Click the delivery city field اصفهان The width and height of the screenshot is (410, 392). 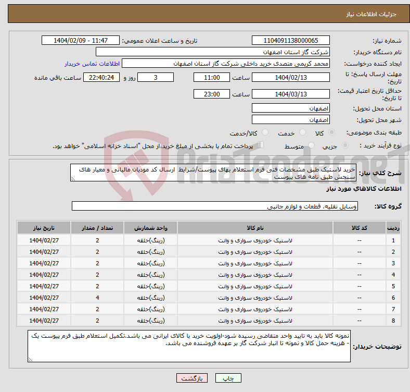tap(290, 119)
